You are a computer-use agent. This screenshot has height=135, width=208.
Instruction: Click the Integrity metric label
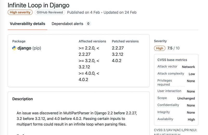164,112
